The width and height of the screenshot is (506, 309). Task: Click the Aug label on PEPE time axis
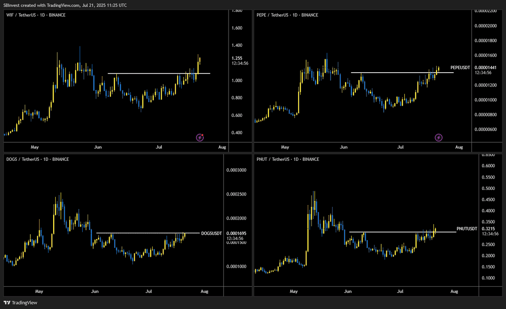[x=459, y=147]
